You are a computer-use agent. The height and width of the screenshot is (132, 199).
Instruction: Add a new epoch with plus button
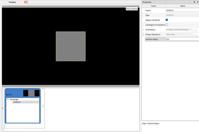[x=43, y=106]
